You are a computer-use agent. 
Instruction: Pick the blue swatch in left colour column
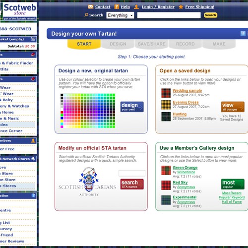(x=62, y=118)
